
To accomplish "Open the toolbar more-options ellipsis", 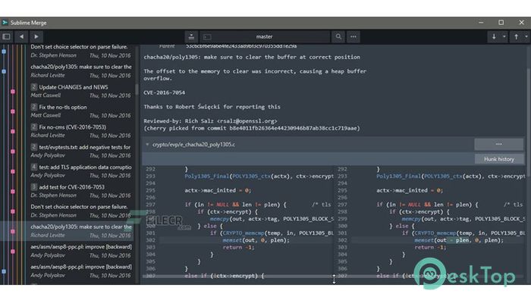I will tap(353, 36).
